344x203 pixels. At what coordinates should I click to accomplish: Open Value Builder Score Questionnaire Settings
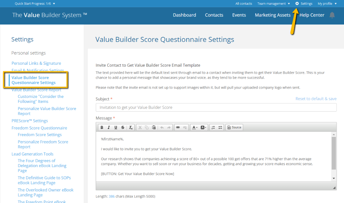[34, 80]
